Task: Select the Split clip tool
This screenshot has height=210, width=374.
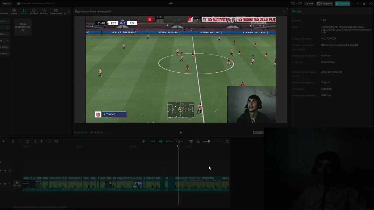Action: coord(27,141)
